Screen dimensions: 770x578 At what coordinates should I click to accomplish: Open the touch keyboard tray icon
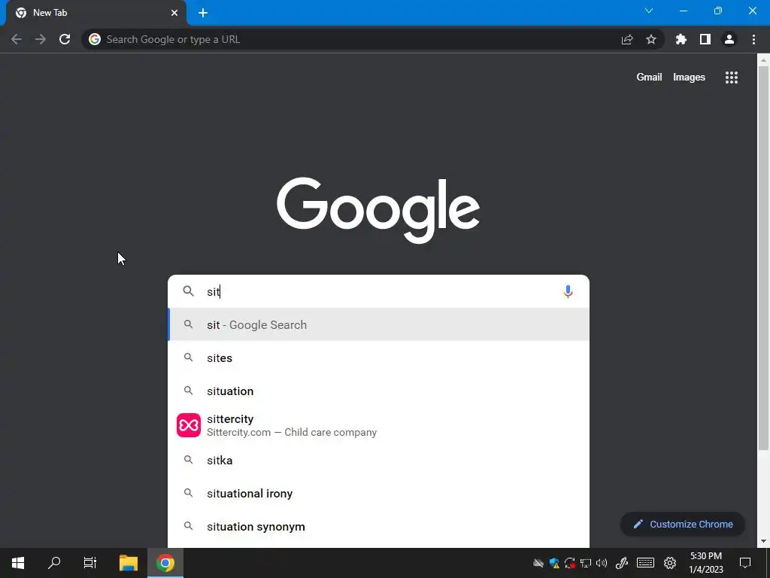645,563
